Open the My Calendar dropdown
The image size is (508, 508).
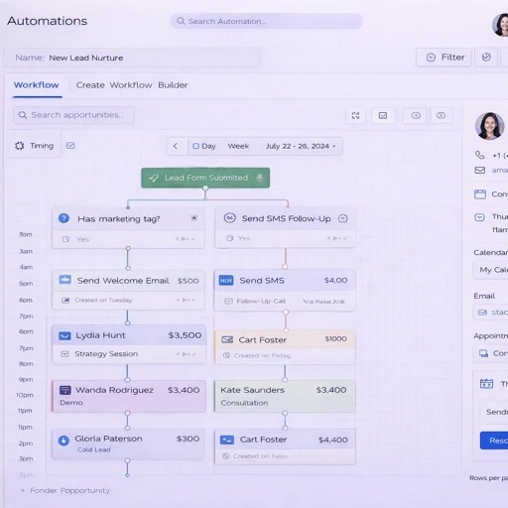tap(491, 270)
